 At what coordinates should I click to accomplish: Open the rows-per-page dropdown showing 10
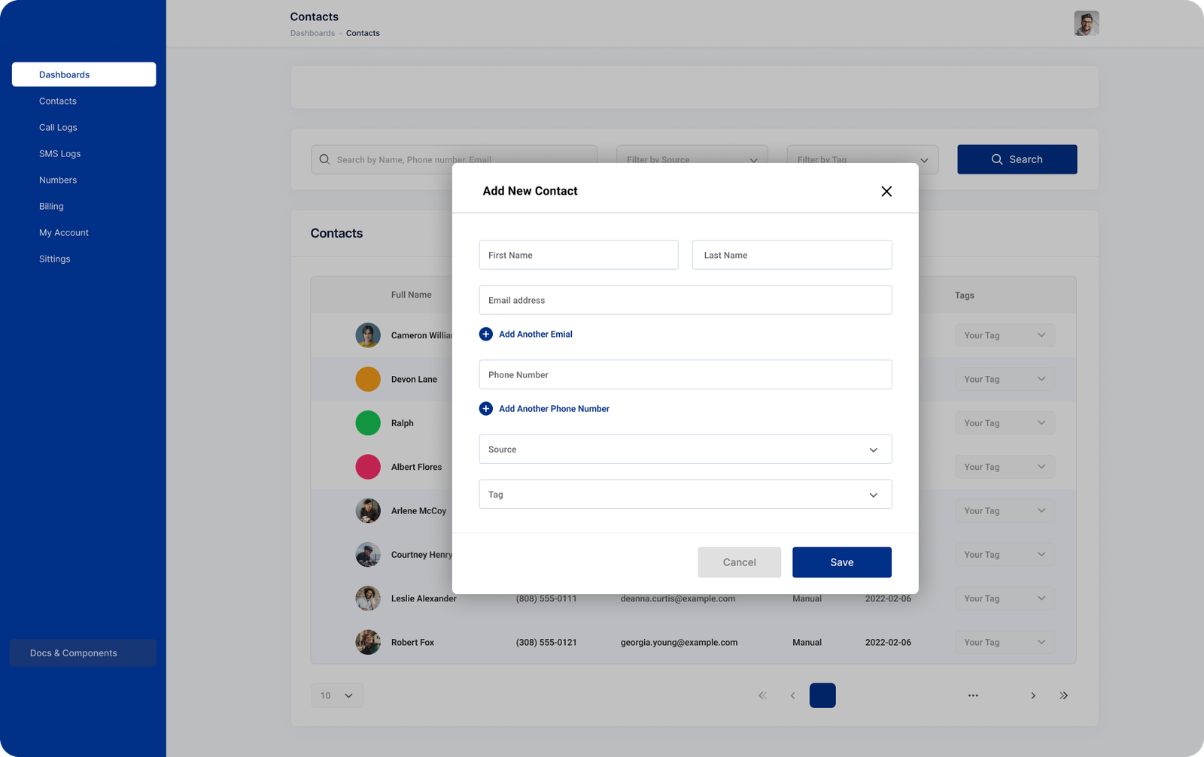click(337, 695)
